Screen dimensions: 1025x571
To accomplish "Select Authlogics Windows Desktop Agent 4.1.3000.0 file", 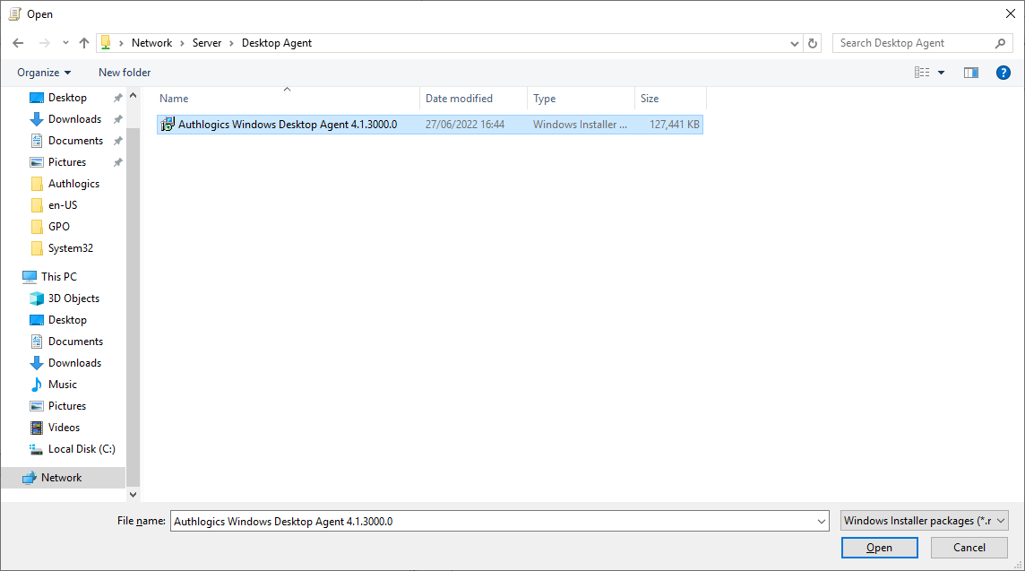I will 430,125.
